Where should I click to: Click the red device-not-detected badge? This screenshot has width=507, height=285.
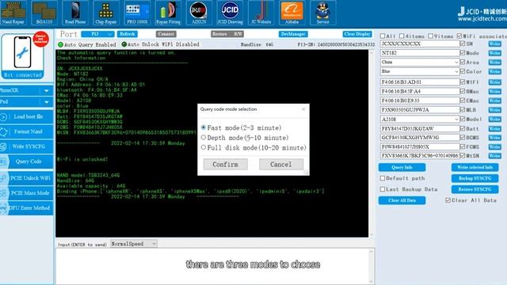tap(40, 39)
